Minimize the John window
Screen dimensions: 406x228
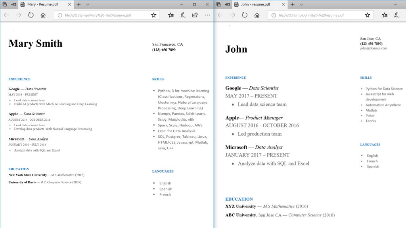coord(395,4)
